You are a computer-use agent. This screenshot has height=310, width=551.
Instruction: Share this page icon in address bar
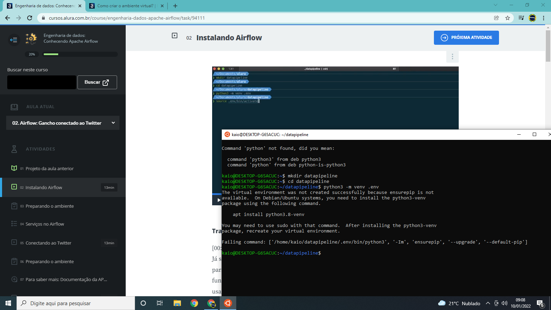click(x=496, y=18)
